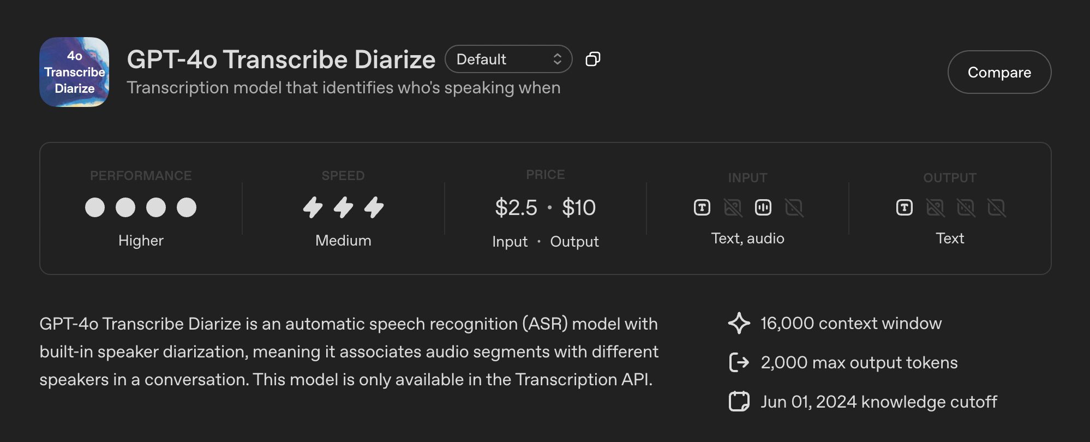
Task: Click the Compare button
Action: click(999, 71)
